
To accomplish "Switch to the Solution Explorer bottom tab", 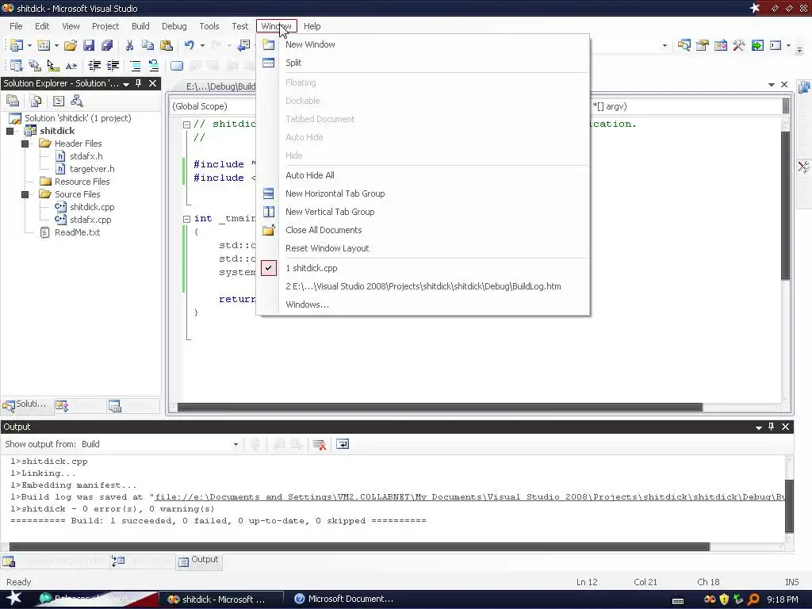I will coord(25,405).
